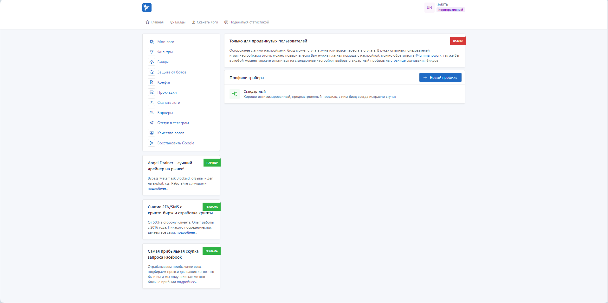Image resolution: width=608 pixels, height=303 pixels.
Task: Click the cloud icon beside sidebar Билды
Action: tap(152, 62)
